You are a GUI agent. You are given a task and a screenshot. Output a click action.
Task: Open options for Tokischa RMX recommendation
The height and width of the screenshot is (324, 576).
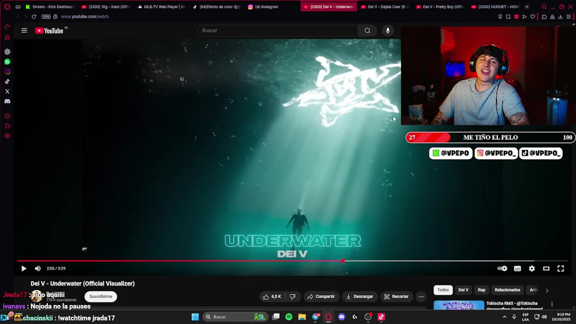click(552, 304)
